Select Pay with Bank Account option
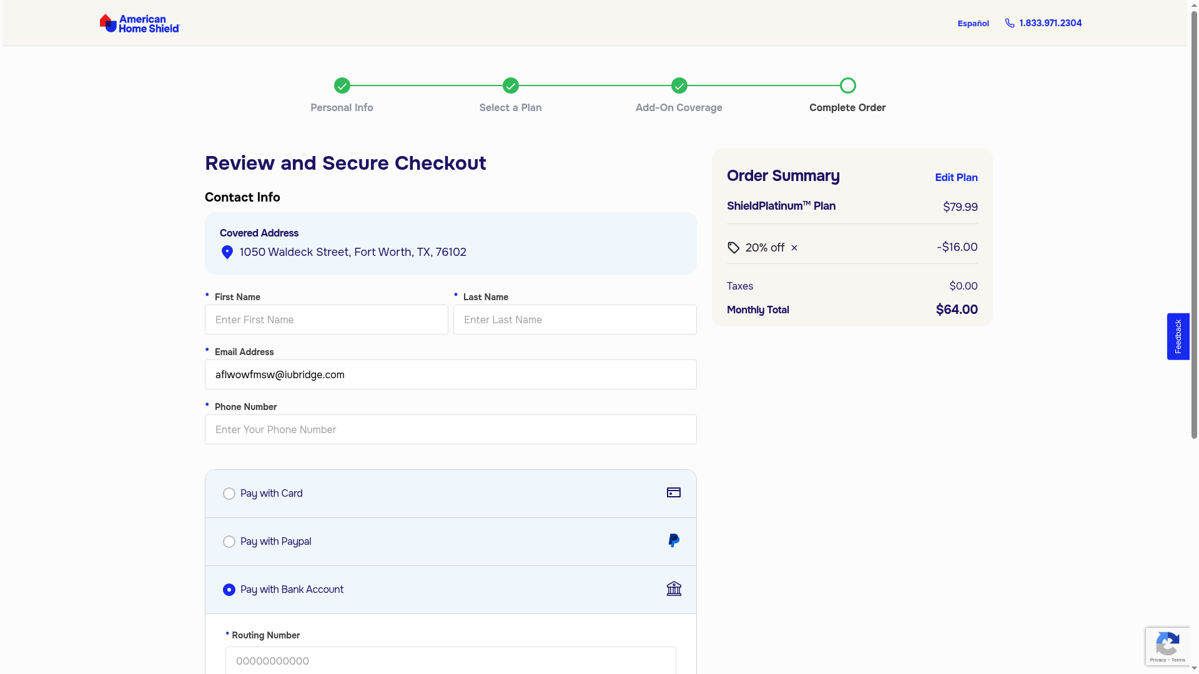1199x674 pixels. 229,590
